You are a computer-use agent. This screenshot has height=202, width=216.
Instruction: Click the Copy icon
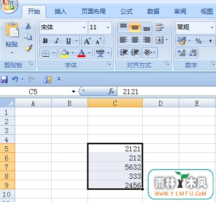[28, 36]
